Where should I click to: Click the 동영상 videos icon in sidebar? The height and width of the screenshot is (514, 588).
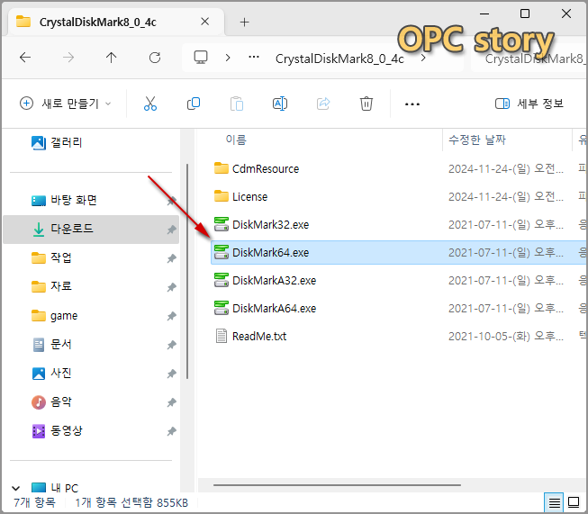point(38,431)
